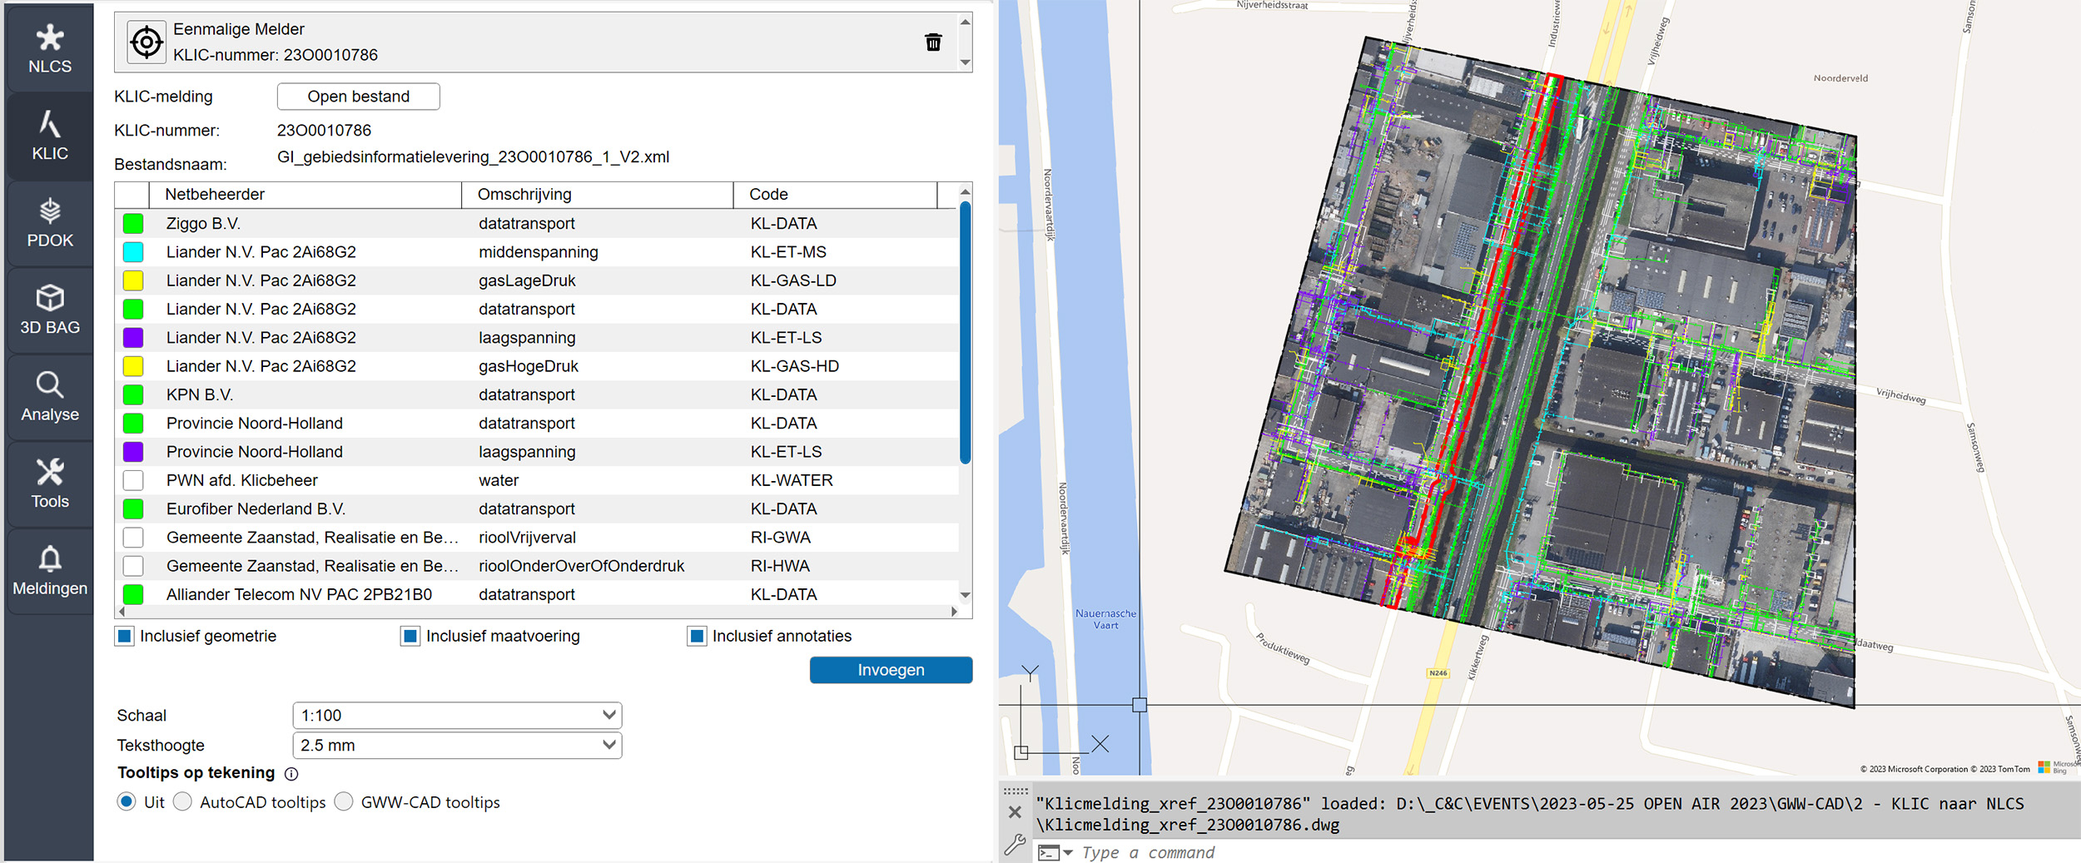The height and width of the screenshot is (863, 2081).
Task: Close the command line panel with X
Action: [1015, 811]
